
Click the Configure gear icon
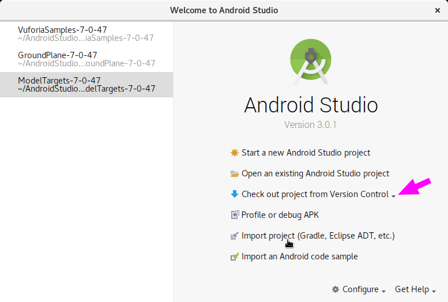[x=336, y=289]
